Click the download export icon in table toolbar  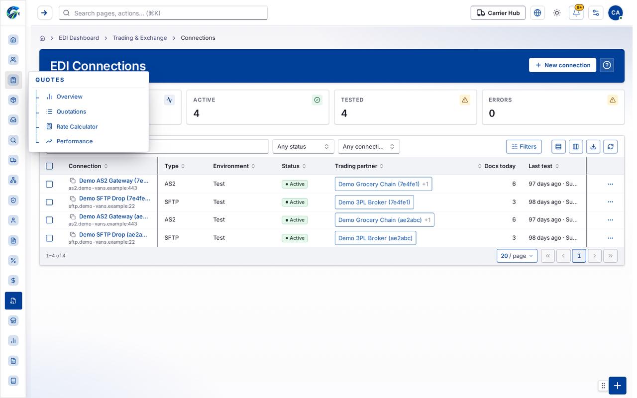(593, 146)
